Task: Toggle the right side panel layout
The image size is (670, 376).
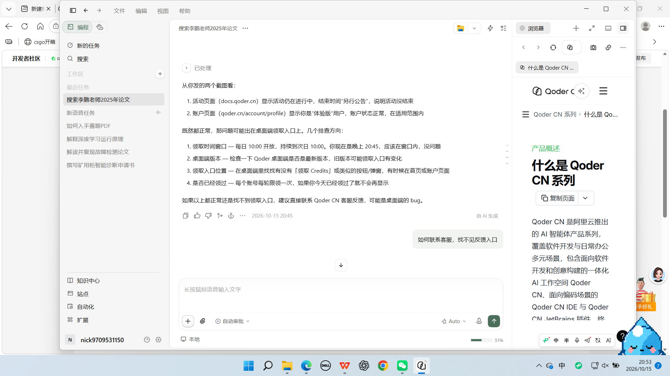Action: point(623,28)
